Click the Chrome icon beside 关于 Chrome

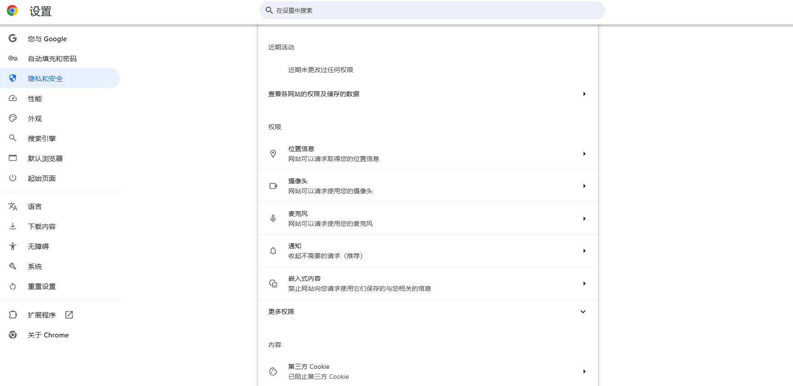coord(13,335)
